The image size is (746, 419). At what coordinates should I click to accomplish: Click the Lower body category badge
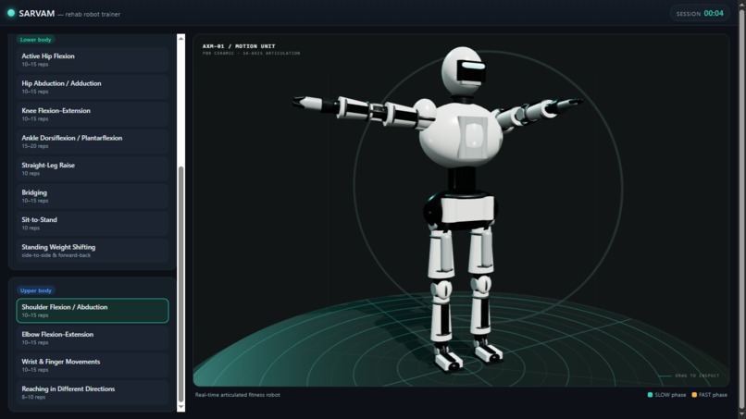36,40
